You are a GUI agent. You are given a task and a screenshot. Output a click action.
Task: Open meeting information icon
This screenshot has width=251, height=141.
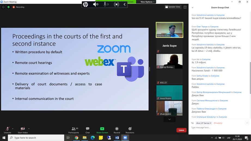pyautogui.click(x=3, y=7)
